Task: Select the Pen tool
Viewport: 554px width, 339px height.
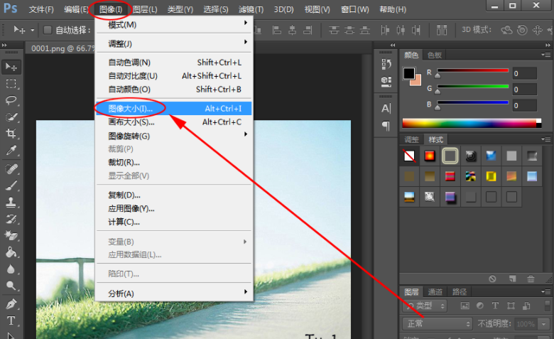Action: [x=11, y=304]
